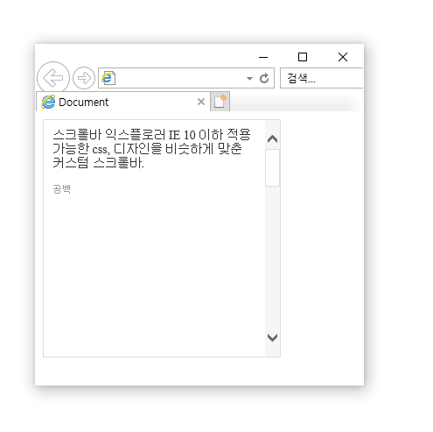Go forward with the forward arrow button

click(84, 78)
